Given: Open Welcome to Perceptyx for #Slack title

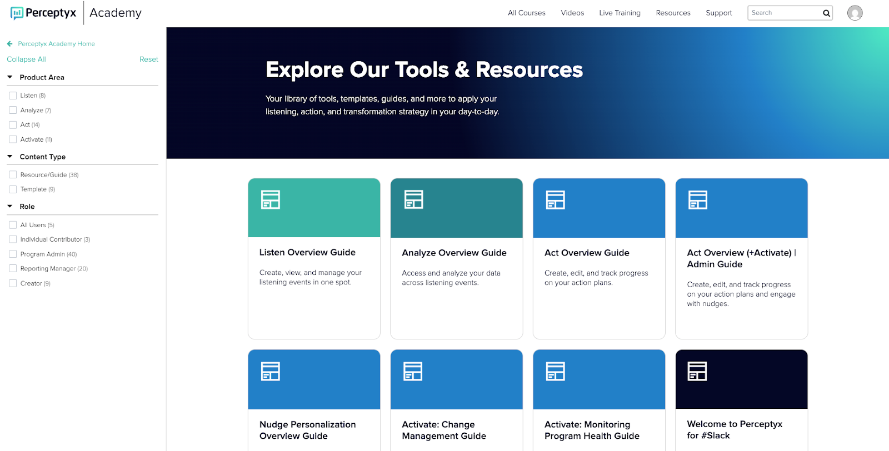Looking at the screenshot, I should click(735, 429).
